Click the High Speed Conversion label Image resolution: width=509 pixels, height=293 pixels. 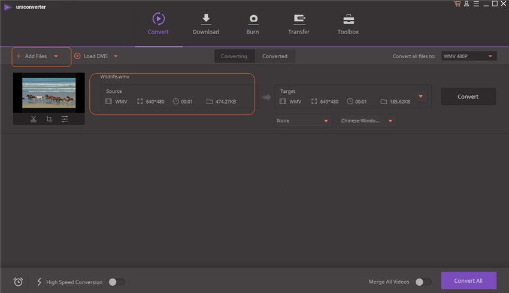click(x=74, y=282)
